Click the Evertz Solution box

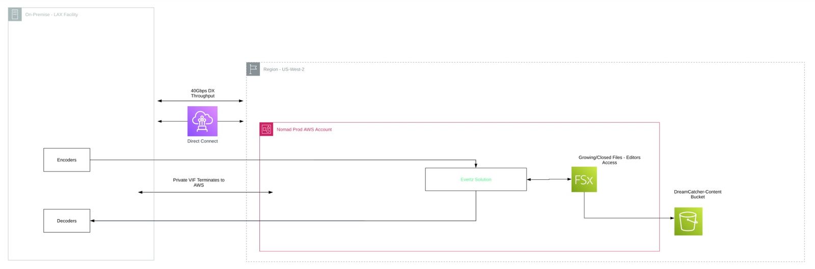pos(476,179)
